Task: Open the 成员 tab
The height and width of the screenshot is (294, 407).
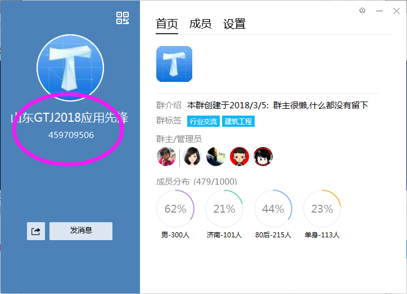Action: click(x=200, y=24)
